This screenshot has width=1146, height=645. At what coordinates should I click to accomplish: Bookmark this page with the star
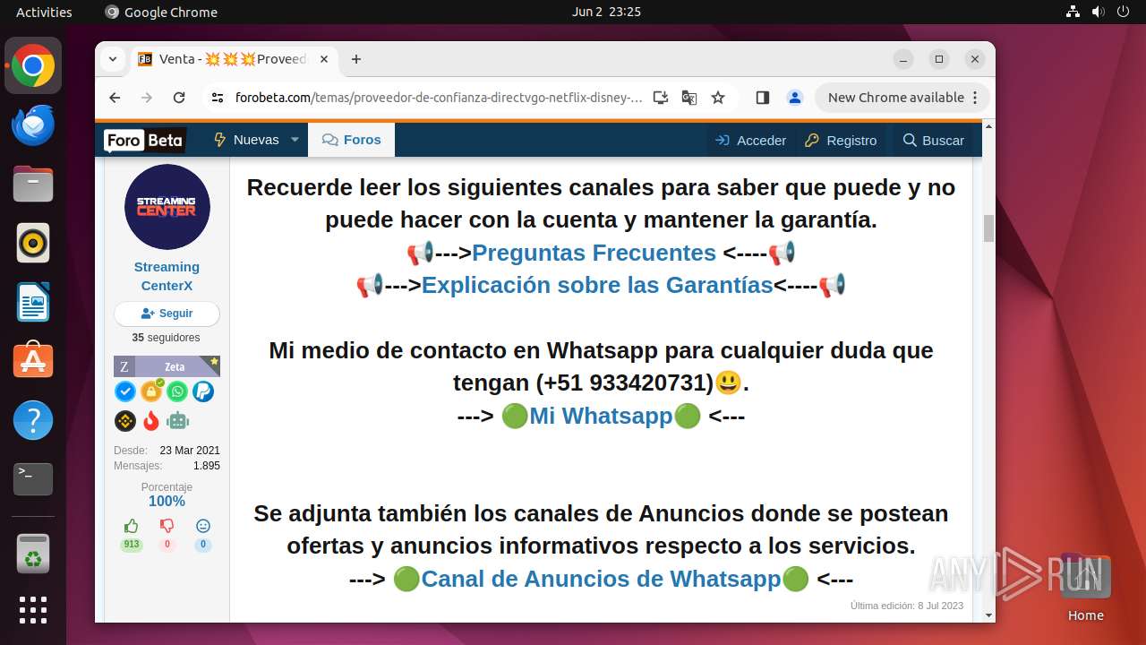coord(718,98)
